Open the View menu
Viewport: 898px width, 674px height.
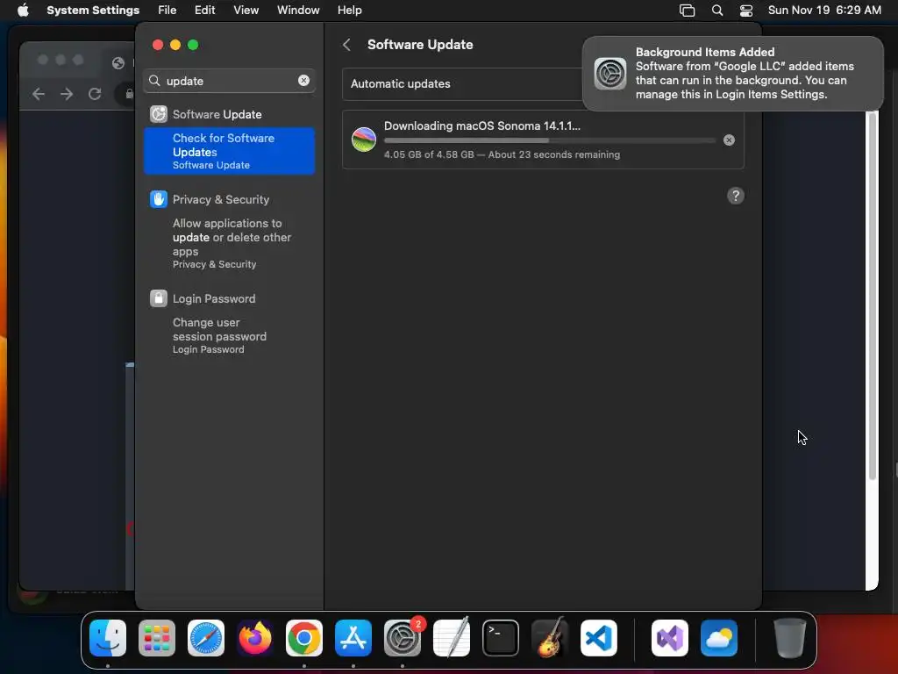[x=246, y=11]
